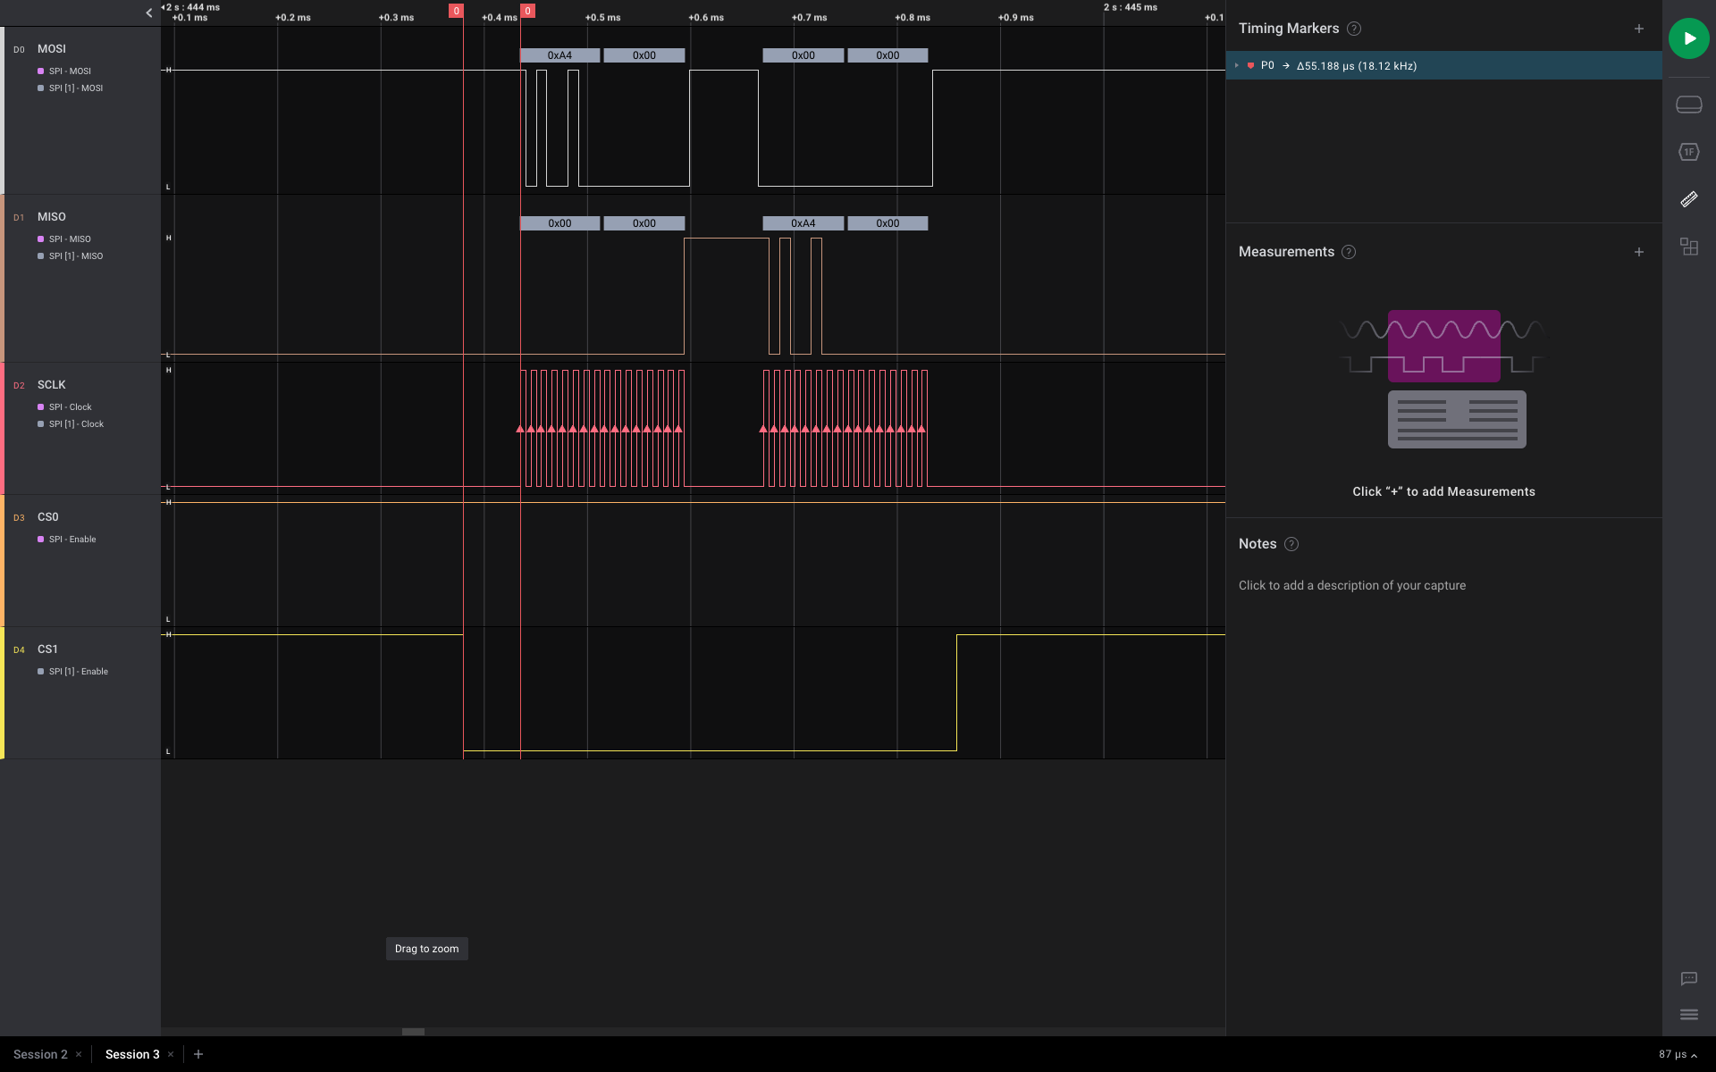Open the Extensions panel icon
Screen dimensions: 1716x1072
1688,247
